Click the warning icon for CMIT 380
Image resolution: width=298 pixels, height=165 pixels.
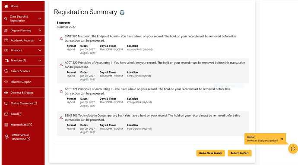click(x=61, y=38)
